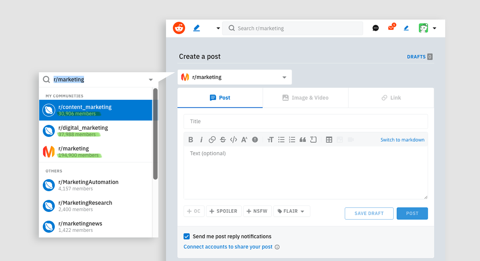Apply italic formatting in editor toolbar
This screenshot has width=480, height=261.
coord(201,140)
